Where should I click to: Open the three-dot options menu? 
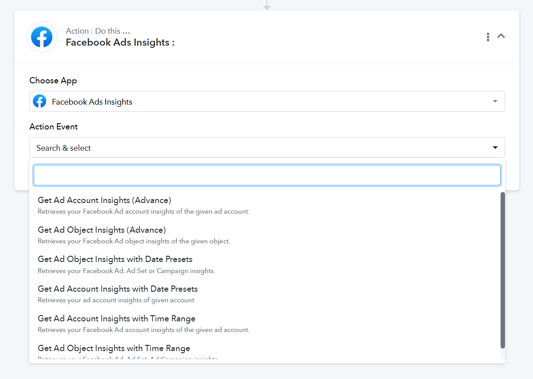(488, 37)
